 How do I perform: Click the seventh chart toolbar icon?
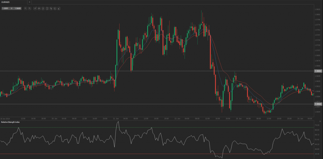51,9
